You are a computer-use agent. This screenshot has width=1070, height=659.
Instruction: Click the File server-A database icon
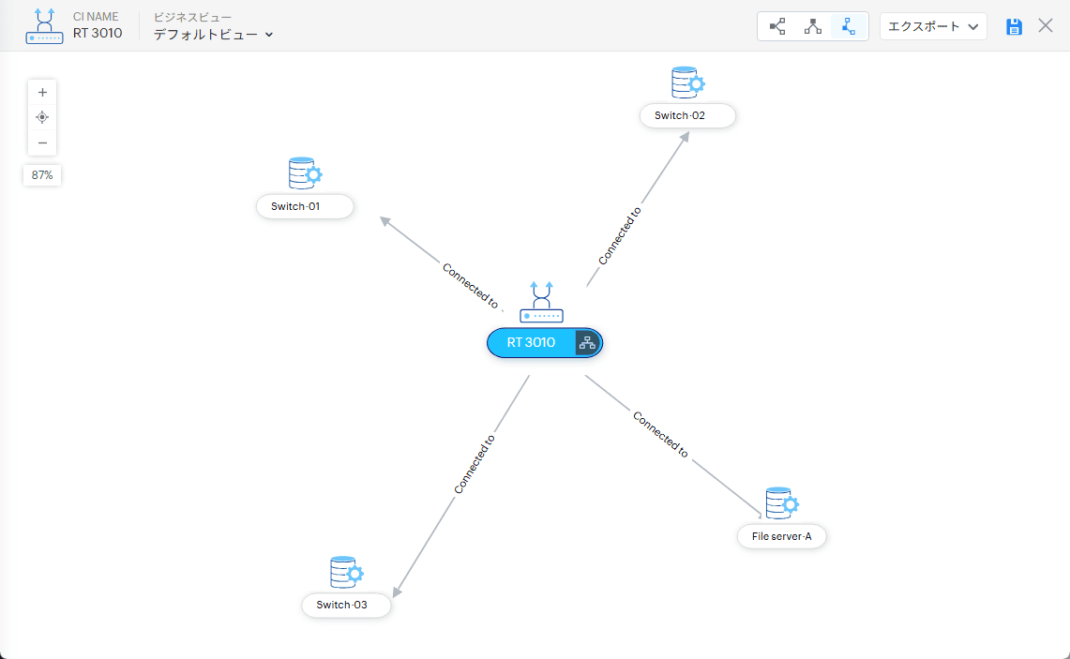point(781,503)
